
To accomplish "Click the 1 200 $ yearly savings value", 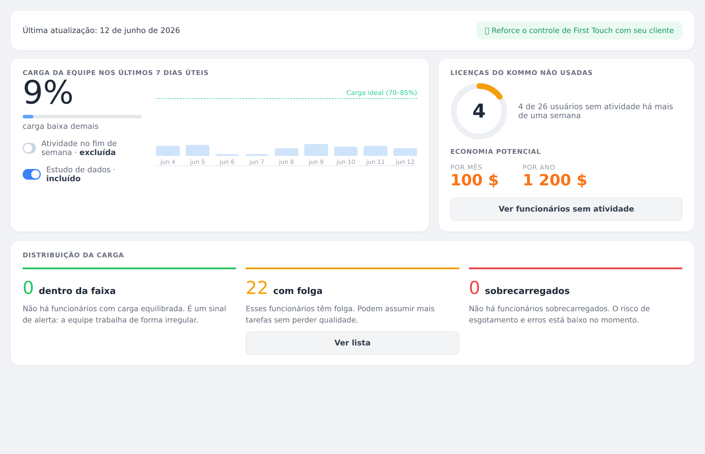I will point(555,180).
